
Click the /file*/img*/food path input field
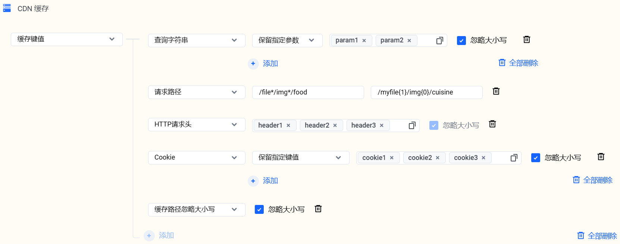(x=308, y=92)
